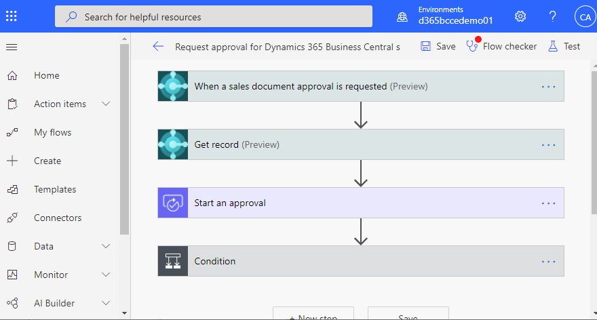Type in Search for helpful resources box
This screenshot has width=597, height=320.
[214, 16]
